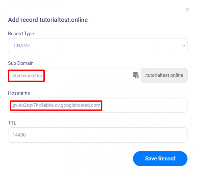Save the DNS record

tap(160, 159)
